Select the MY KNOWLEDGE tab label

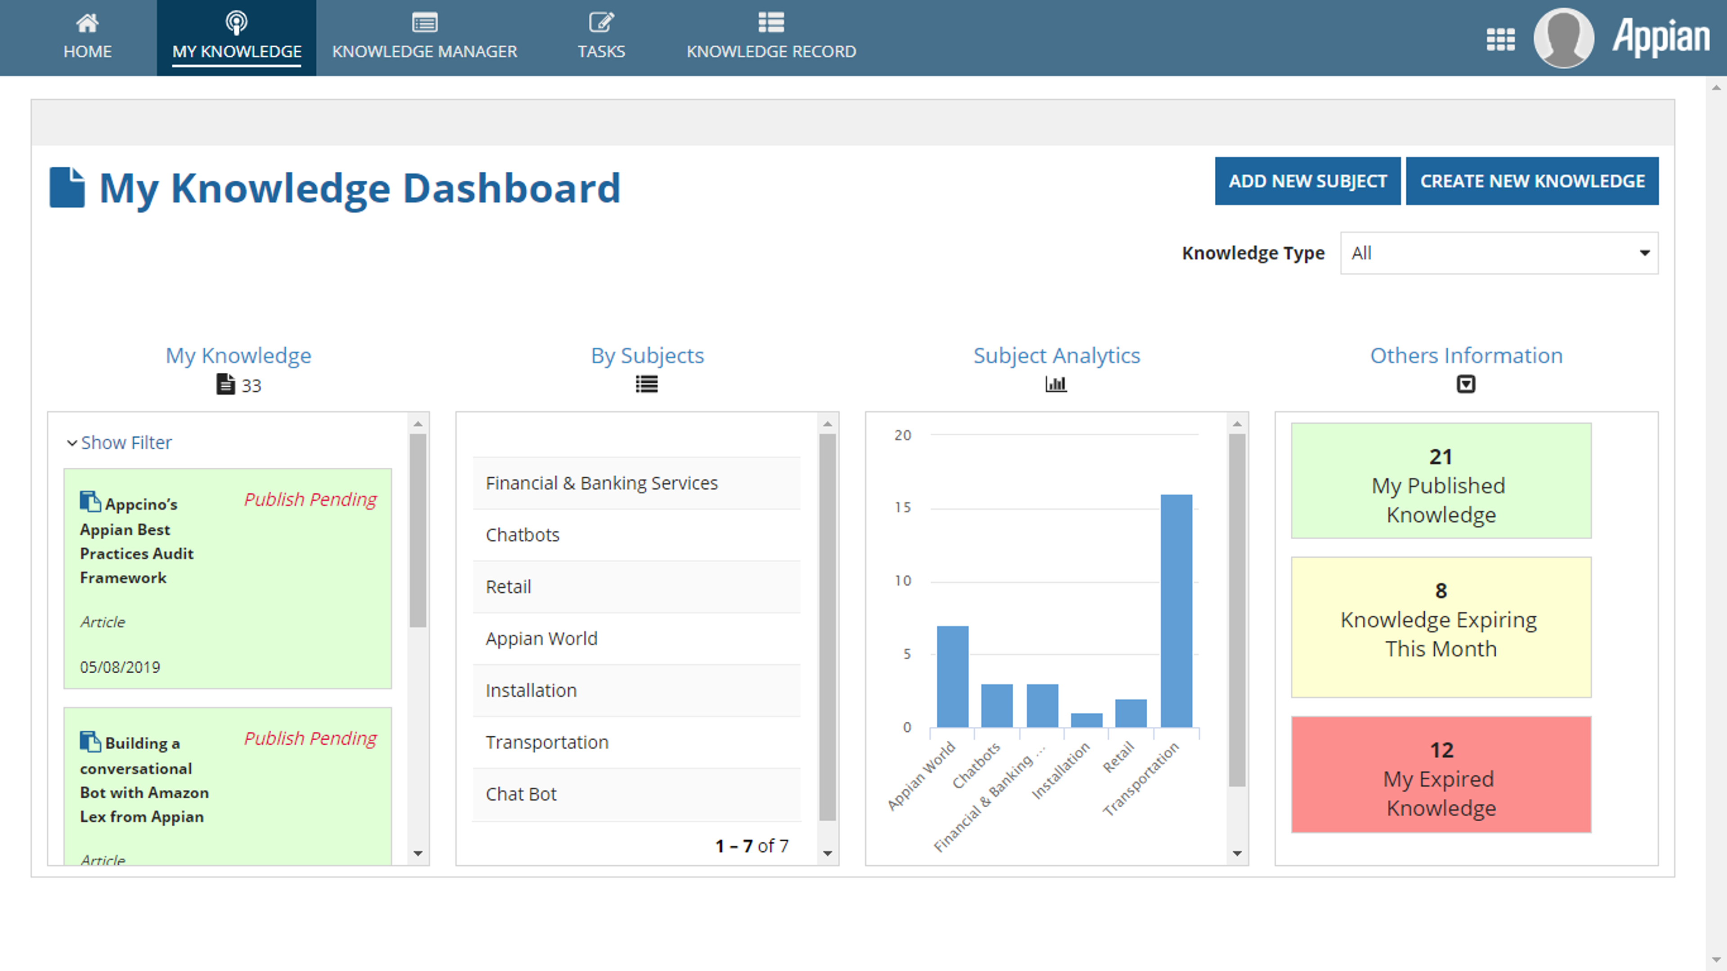(x=237, y=52)
